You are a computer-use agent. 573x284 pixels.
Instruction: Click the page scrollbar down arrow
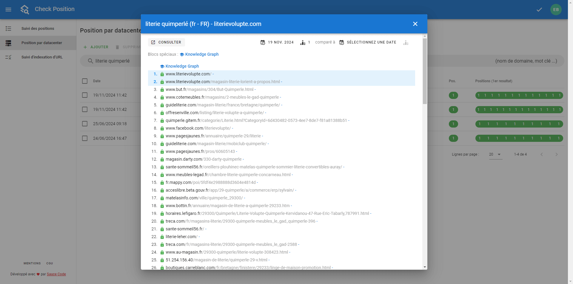pos(571,281)
